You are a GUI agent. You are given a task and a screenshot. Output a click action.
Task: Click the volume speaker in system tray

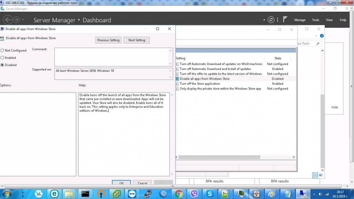point(320,194)
